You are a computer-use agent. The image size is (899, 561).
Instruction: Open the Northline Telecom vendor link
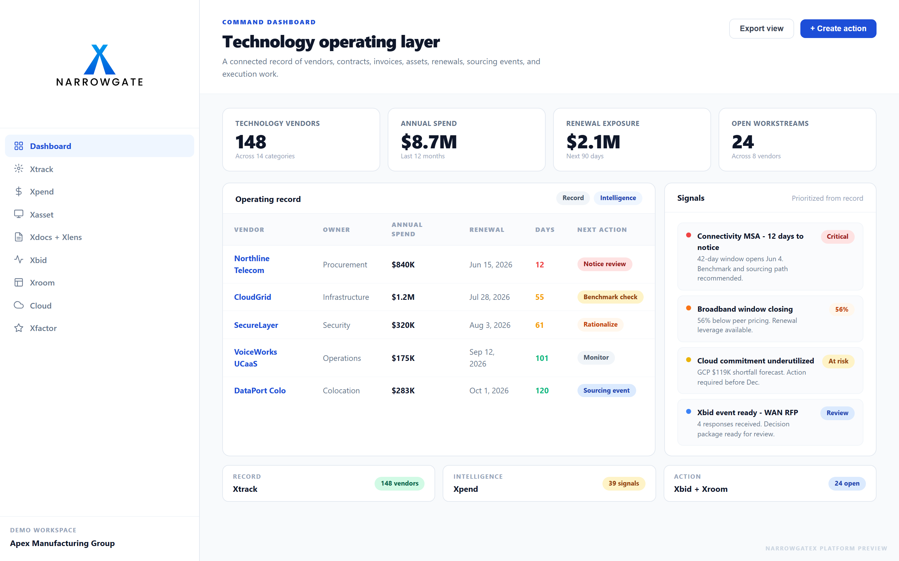252,264
